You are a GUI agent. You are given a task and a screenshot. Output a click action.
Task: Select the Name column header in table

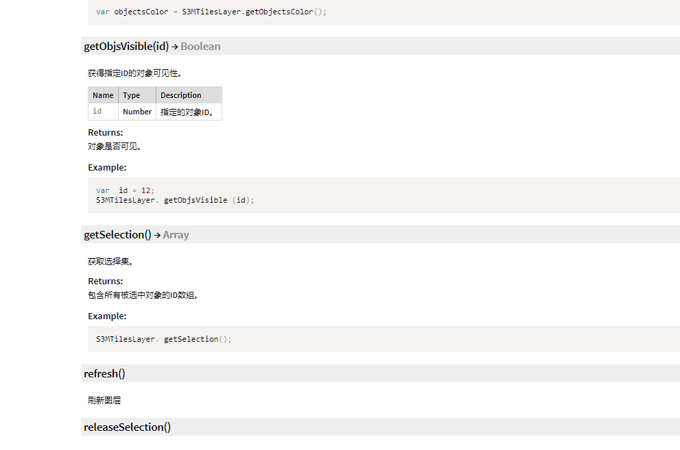click(103, 95)
